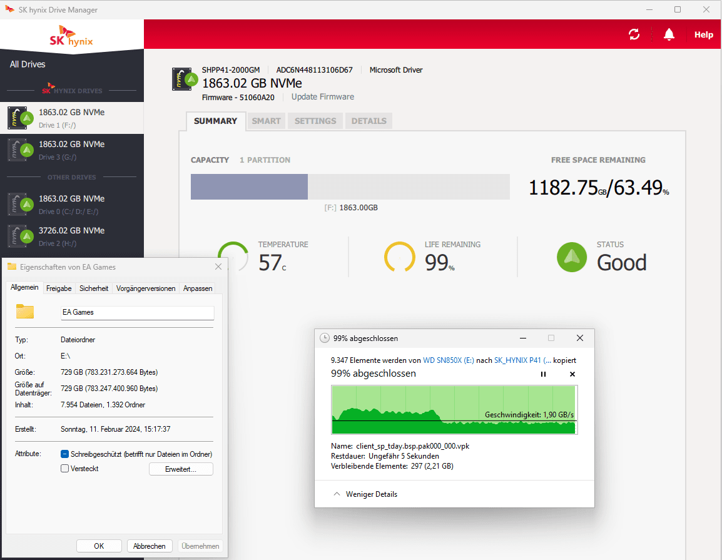Image resolution: width=722 pixels, height=560 pixels.
Task: Toggle Versteckt checkbox
Action: click(64, 469)
